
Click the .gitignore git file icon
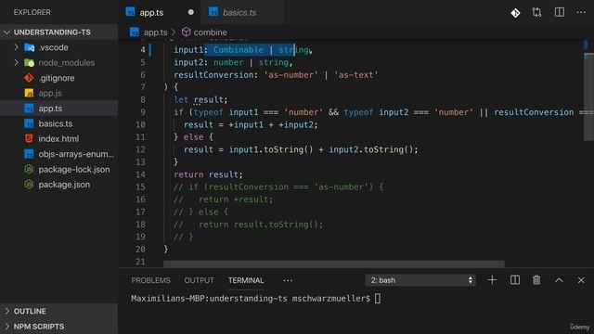[29, 78]
